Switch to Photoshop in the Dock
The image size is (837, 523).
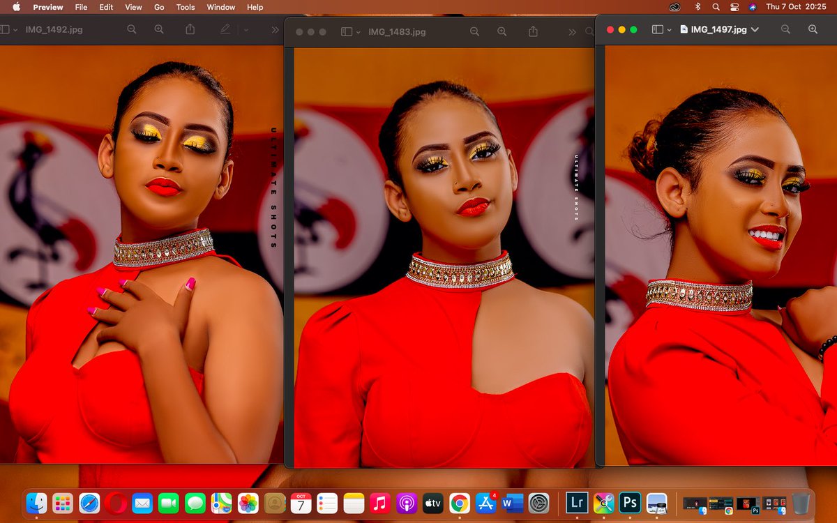(631, 503)
